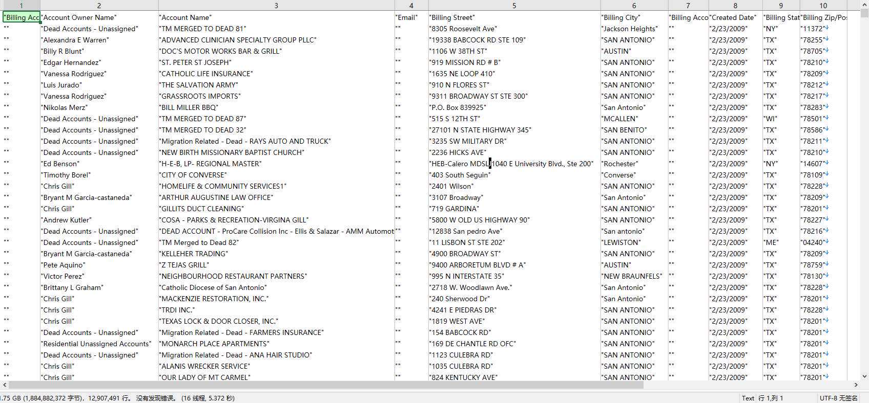Select the "403 South Seguin" street cell
Viewport: 869px width, 403px height.
[514, 175]
